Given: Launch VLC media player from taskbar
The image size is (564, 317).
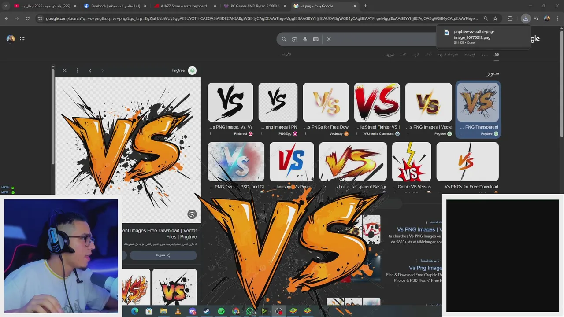Looking at the screenshot, I should 178,311.
